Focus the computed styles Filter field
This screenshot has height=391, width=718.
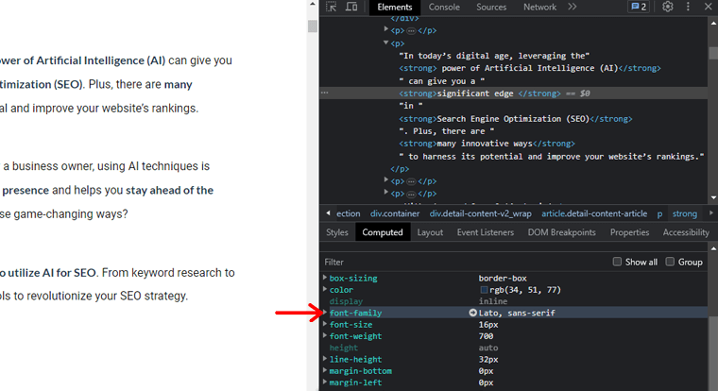[x=465, y=262]
